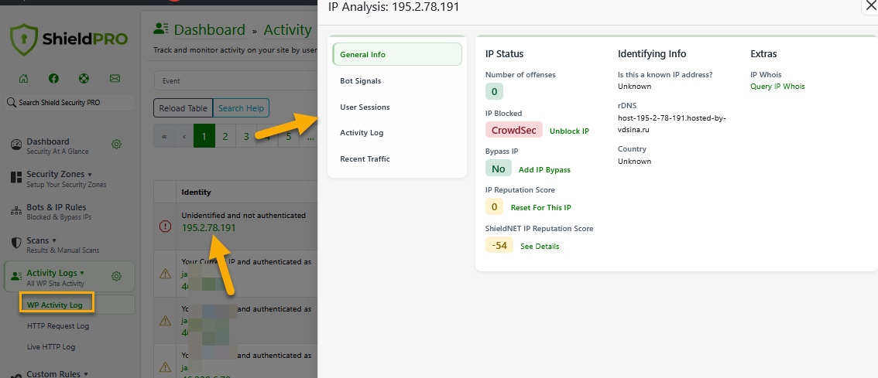Click the Unblock IP link
Screen dimensions: 878x378
pos(569,131)
